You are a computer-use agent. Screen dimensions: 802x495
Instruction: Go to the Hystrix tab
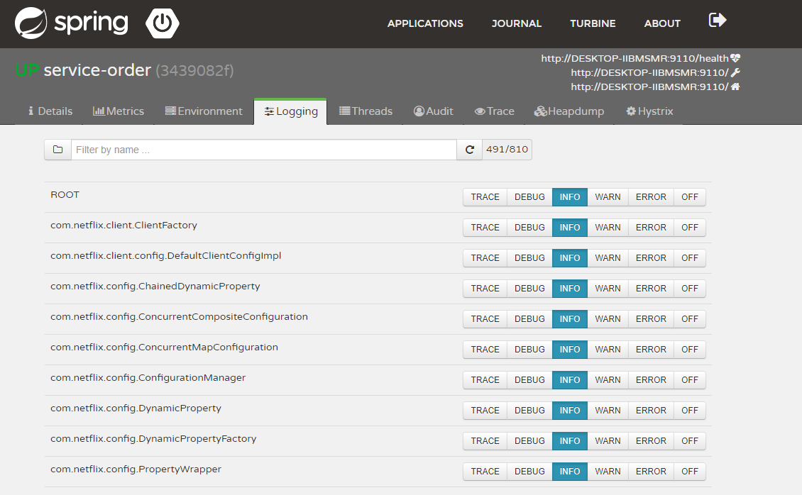pyautogui.click(x=649, y=111)
